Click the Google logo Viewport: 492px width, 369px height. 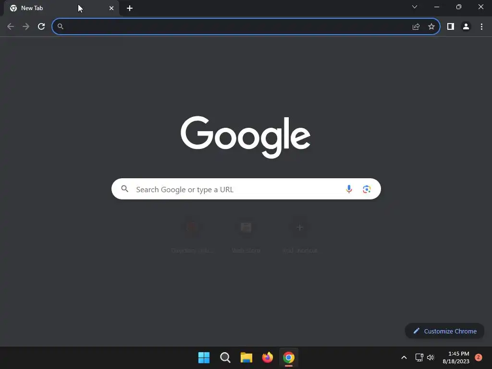246,137
